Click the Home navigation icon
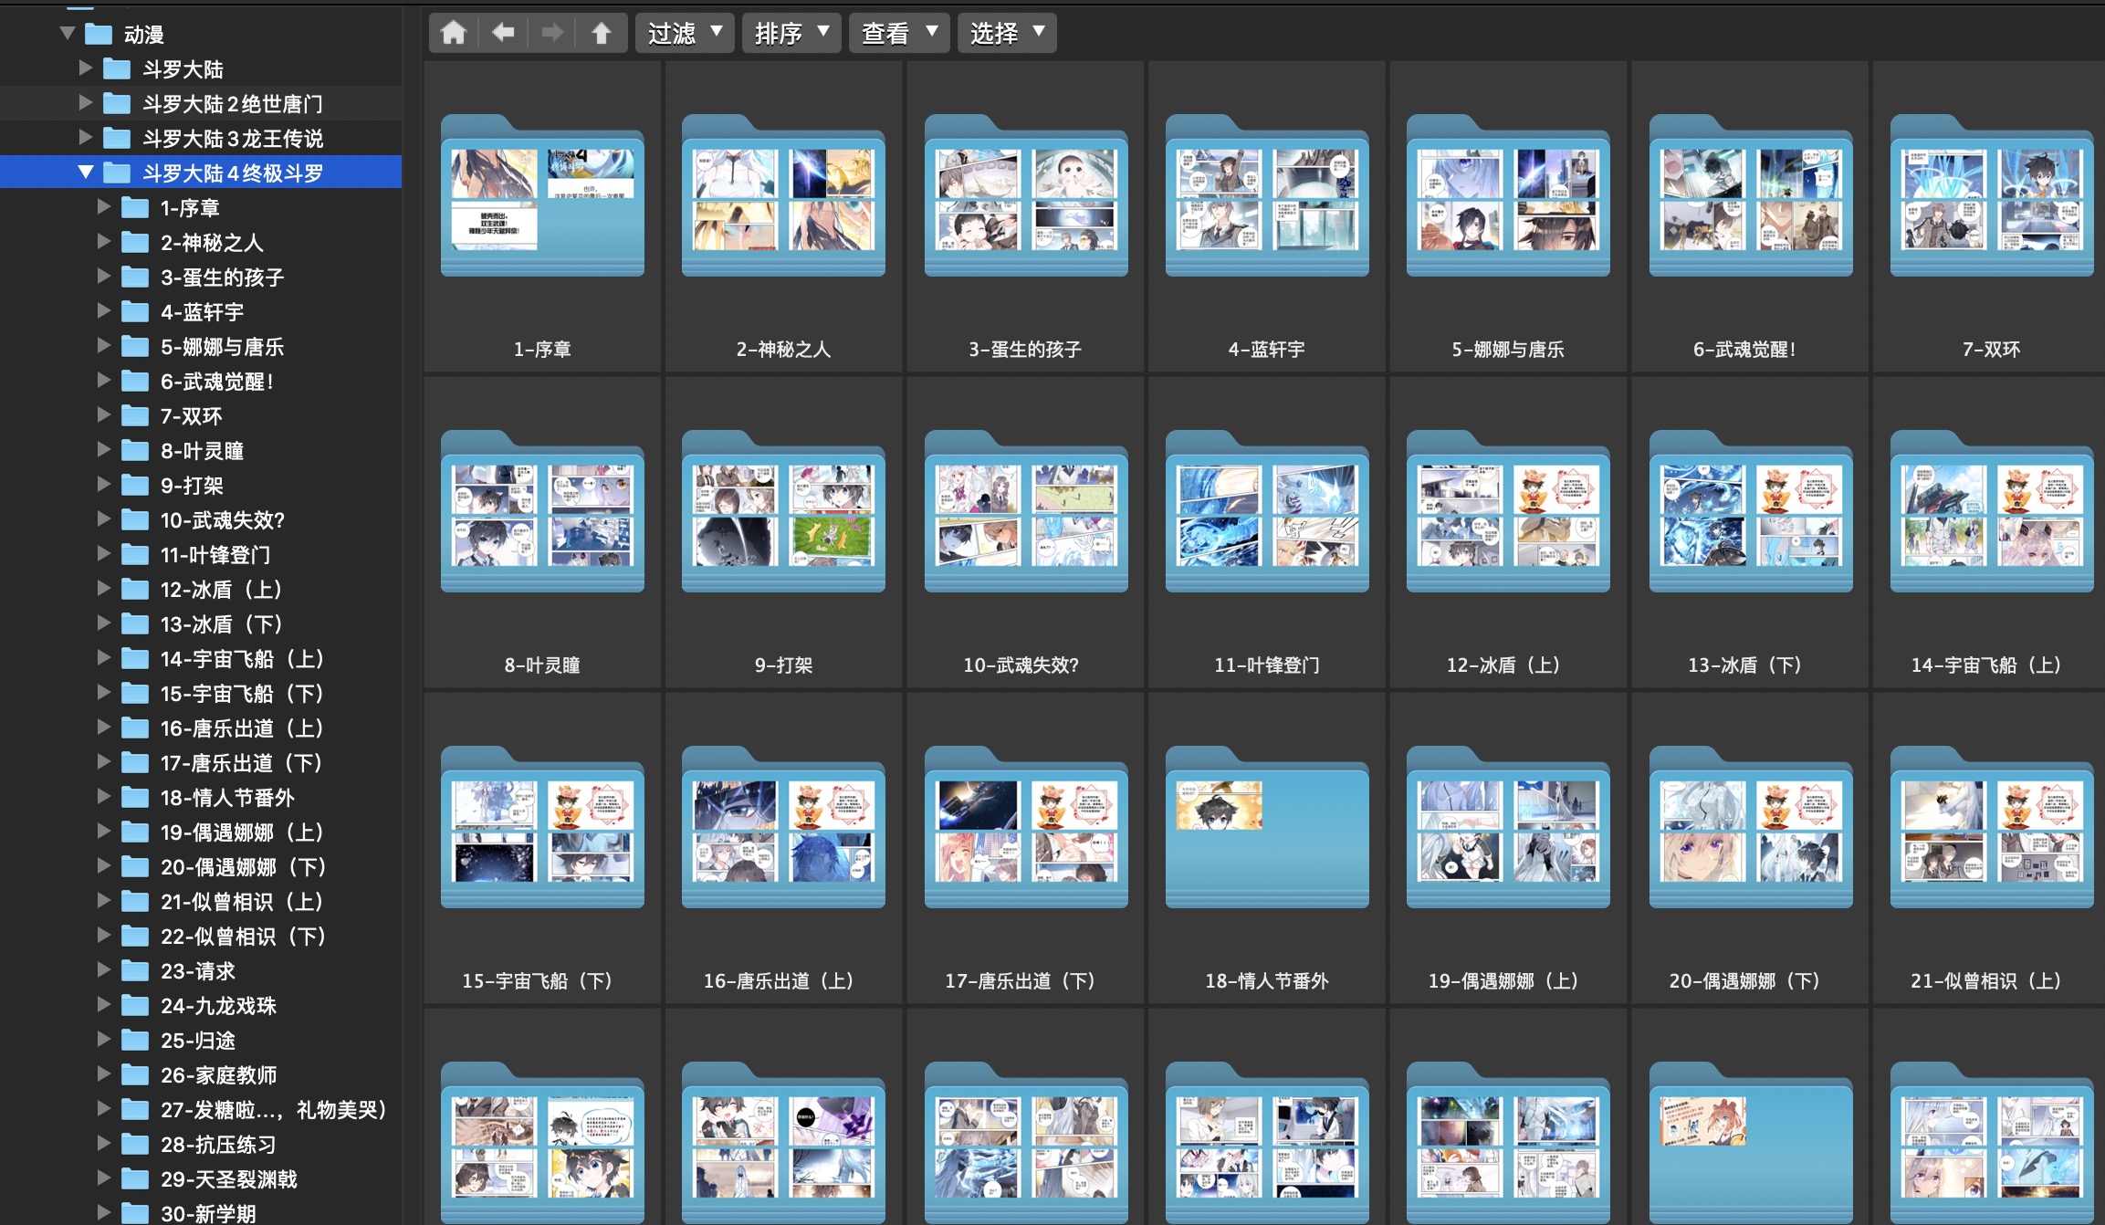 tap(454, 34)
